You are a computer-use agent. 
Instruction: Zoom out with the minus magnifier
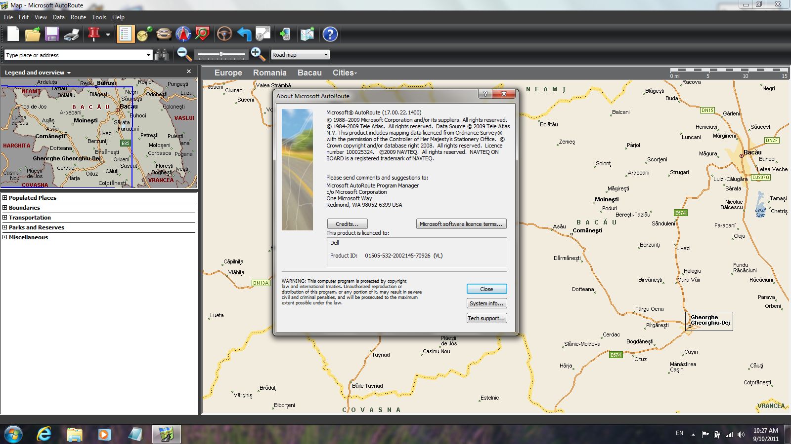click(x=184, y=54)
